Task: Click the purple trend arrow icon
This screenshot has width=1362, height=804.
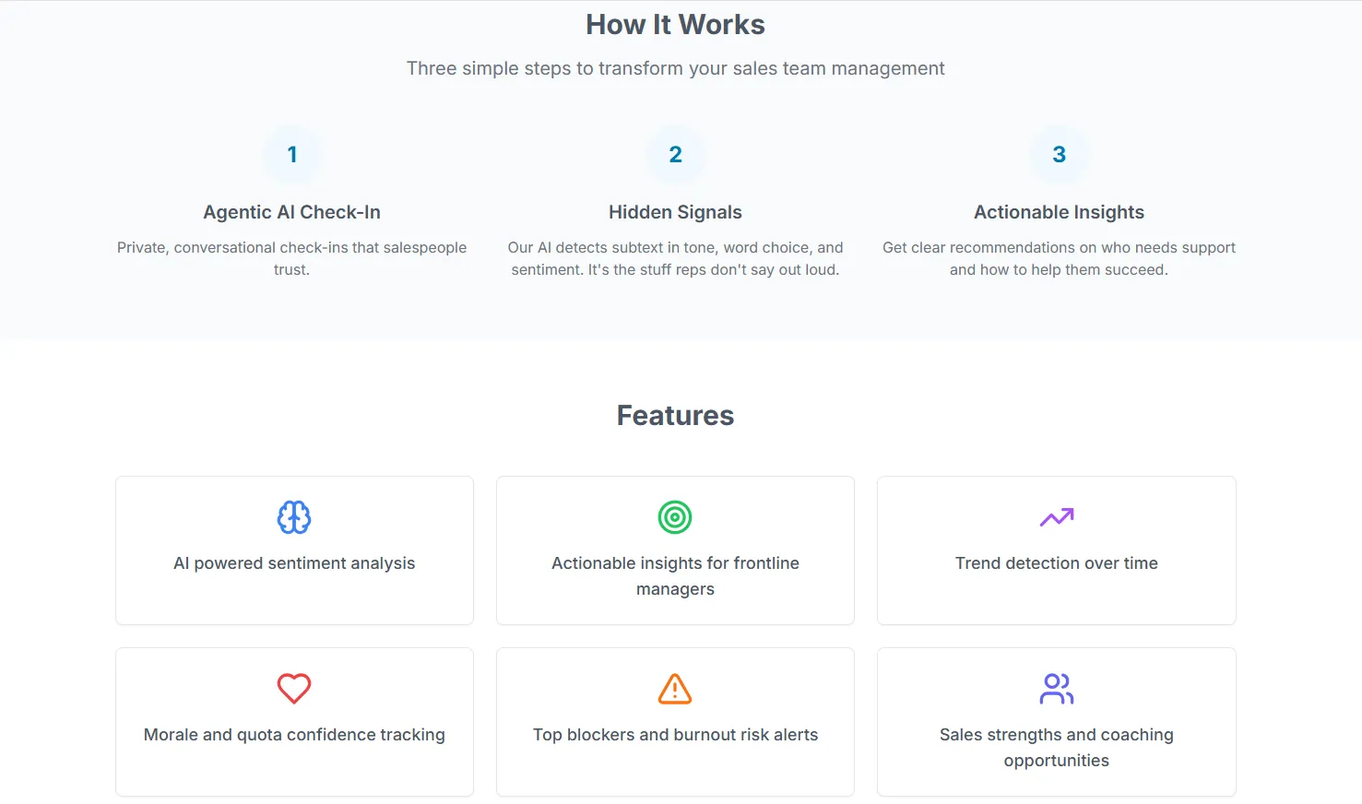Action: [1057, 517]
